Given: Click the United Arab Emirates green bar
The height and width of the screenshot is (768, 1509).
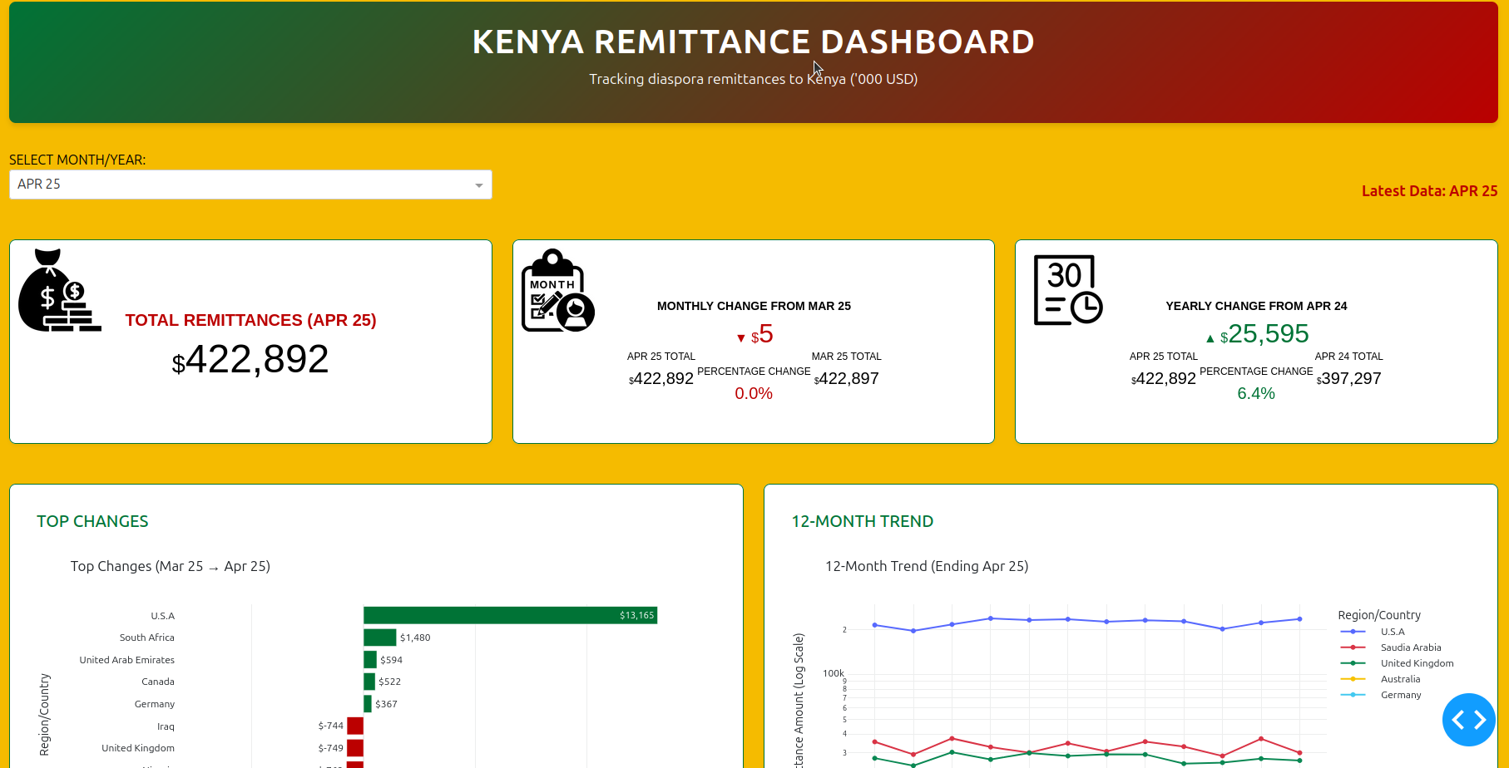Looking at the screenshot, I should tap(370, 660).
